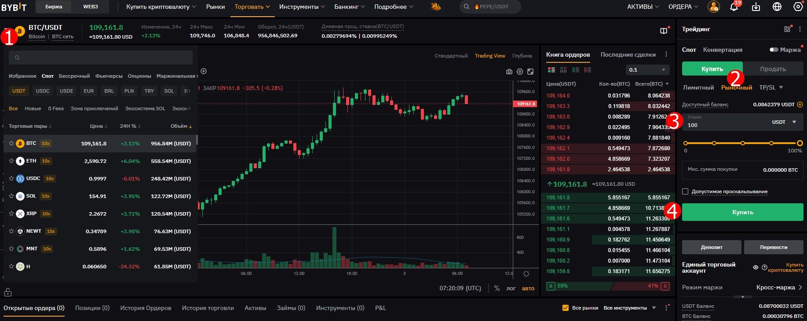Click the 25% point on amount slider
This screenshot has height=321, width=807.
click(714, 143)
